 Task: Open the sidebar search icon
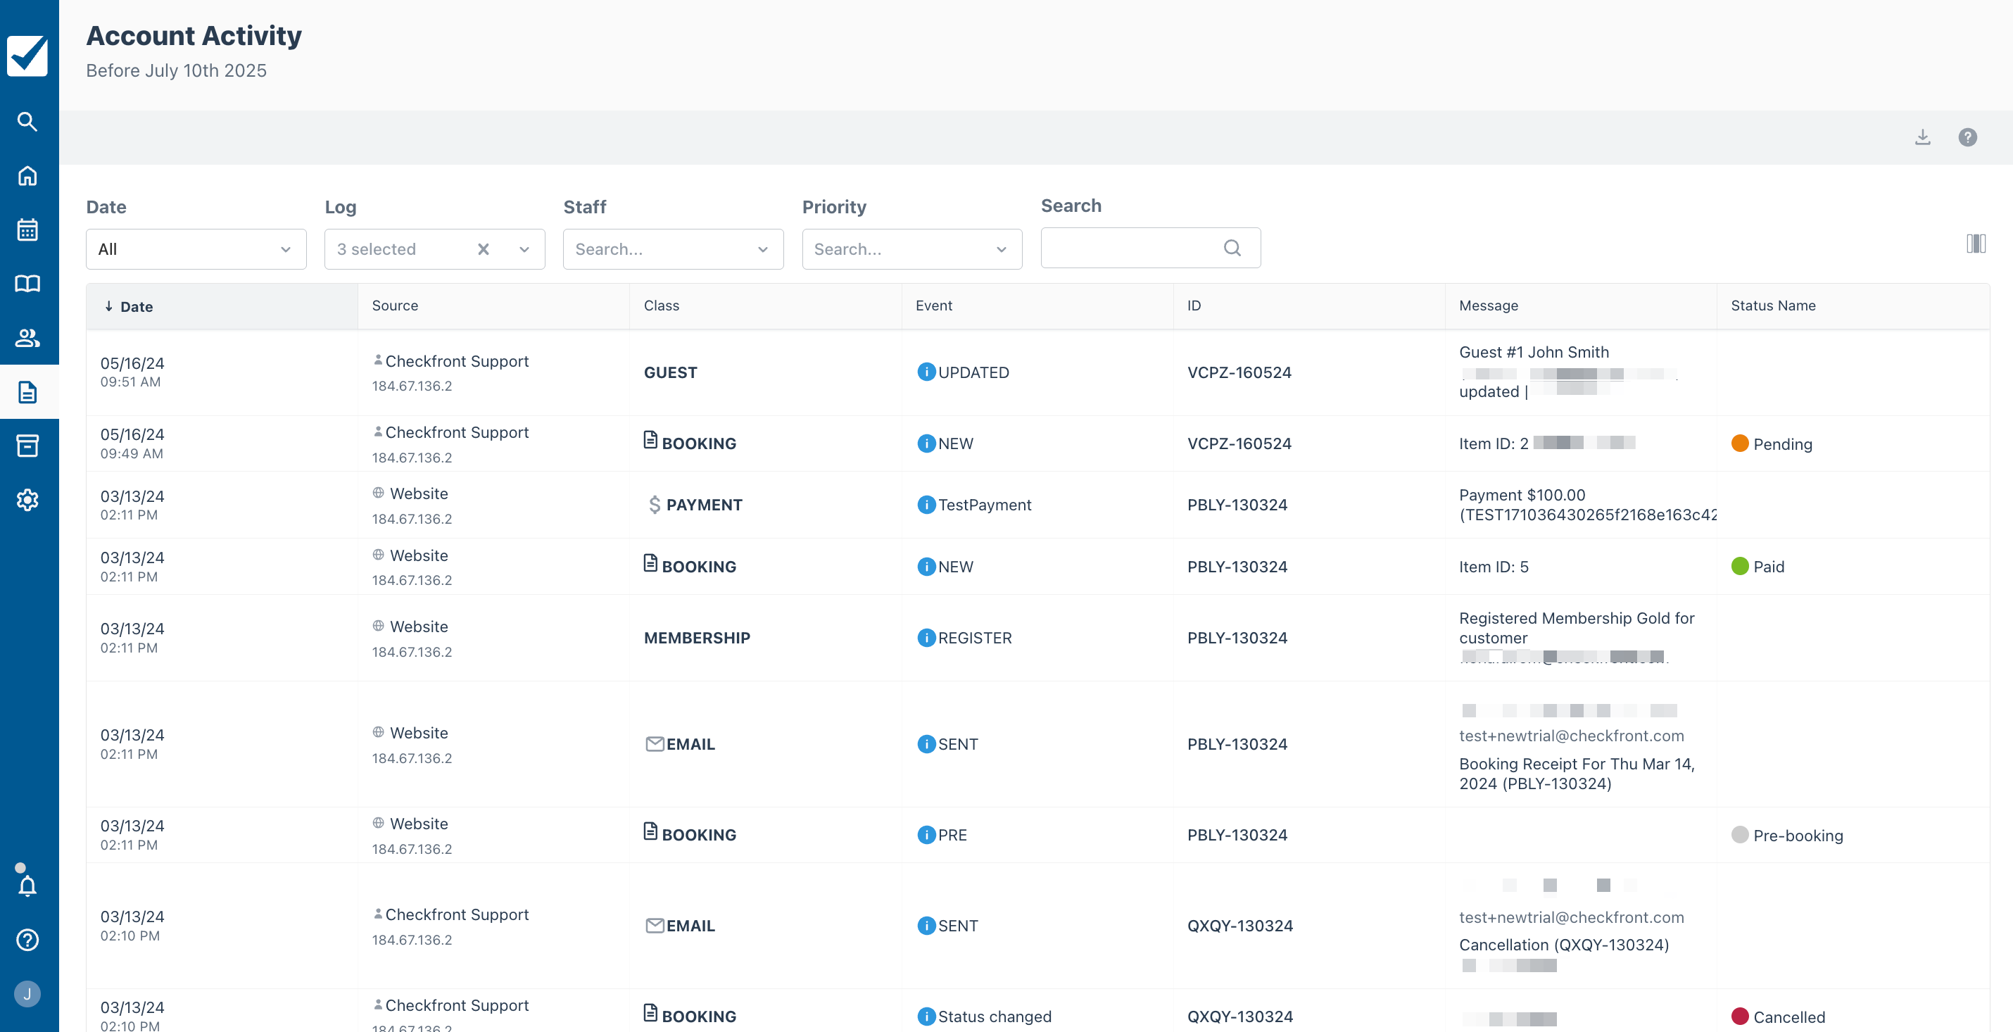pos(27,121)
